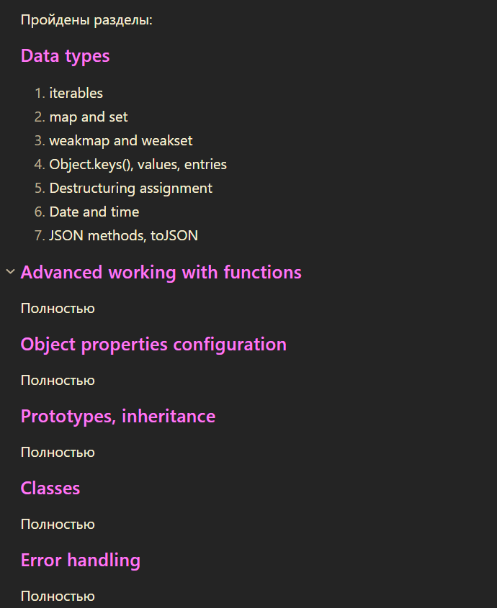Select the "Date and time" list item
Screen dimensions: 497x608
click(94, 212)
